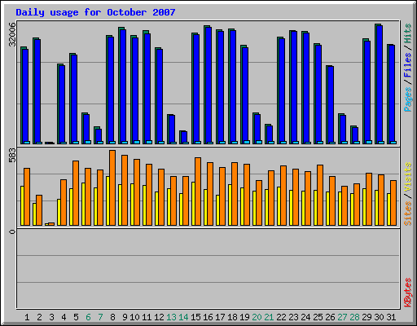Click the 0 value of KBytes scale

12,231
